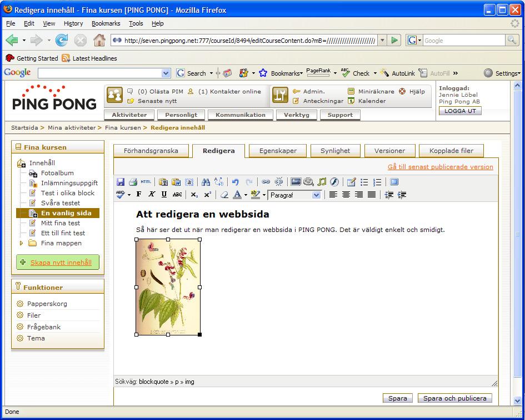
Task: Remove the link with the unlink icon
Action: [278, 182]
